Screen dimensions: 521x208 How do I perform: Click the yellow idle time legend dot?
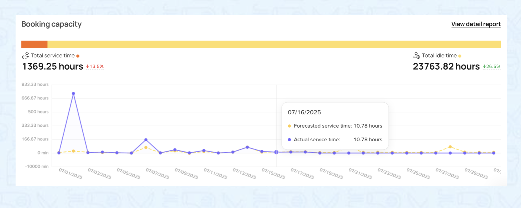[x=460, y=56]
